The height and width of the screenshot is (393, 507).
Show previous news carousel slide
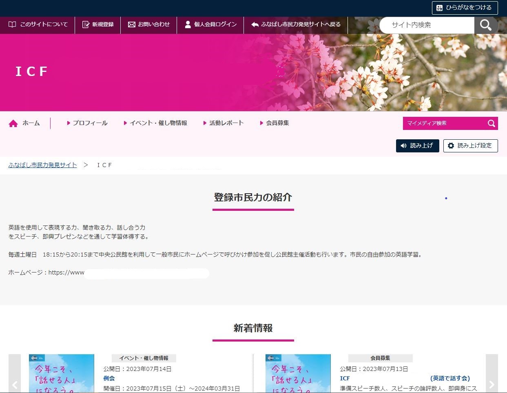pos(15,384)
